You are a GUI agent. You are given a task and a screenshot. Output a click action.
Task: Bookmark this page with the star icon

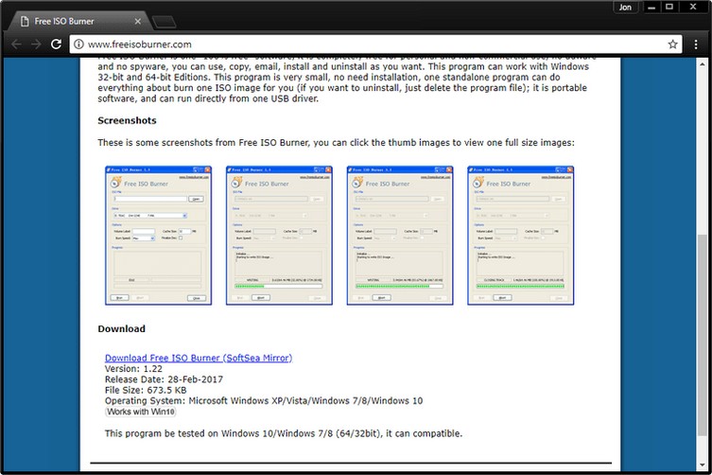672,44
